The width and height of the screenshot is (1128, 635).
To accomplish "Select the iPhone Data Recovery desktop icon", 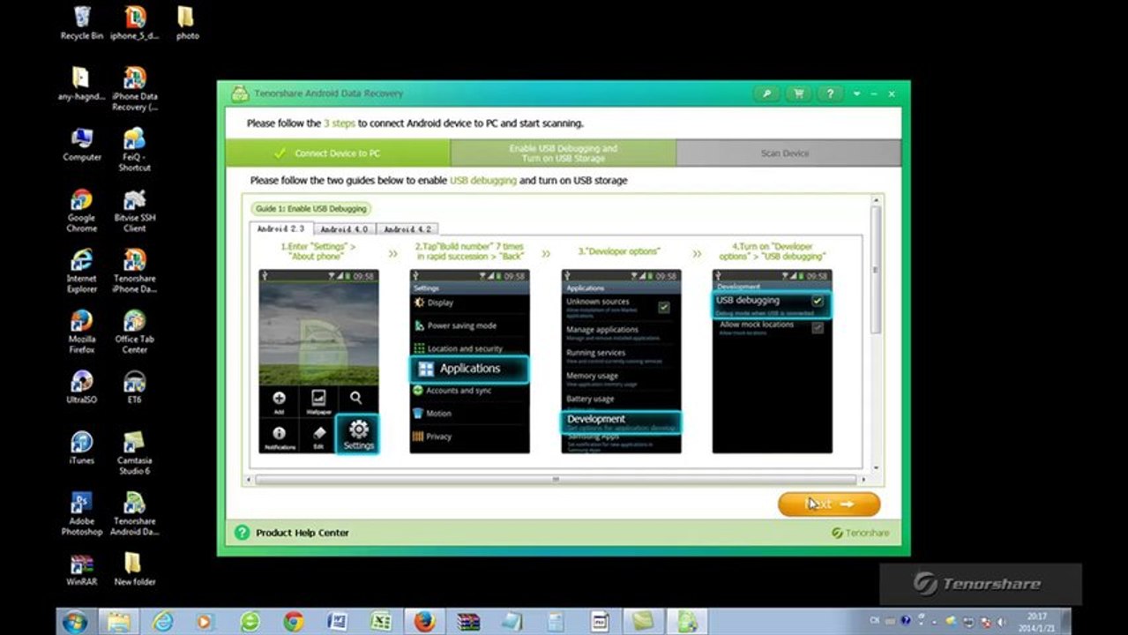I will pos(135,88).
